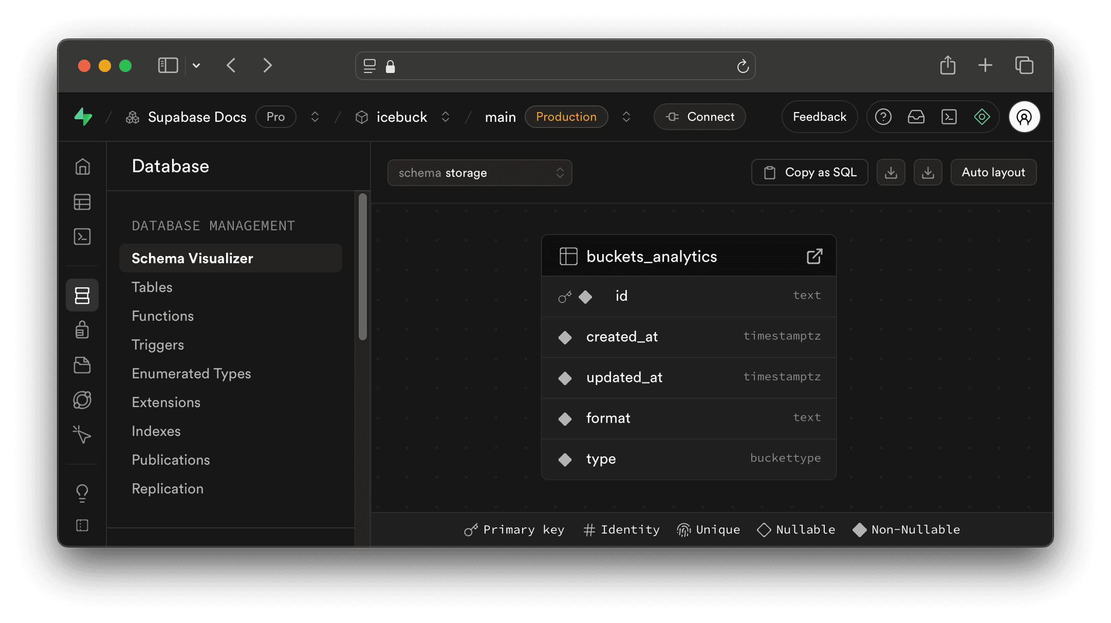
Task: Open the SQL Editor sidebar icon
Action: tap(82, 236)
